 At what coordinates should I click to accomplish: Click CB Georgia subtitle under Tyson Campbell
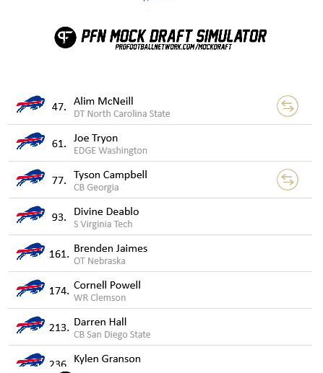point(96,188)
